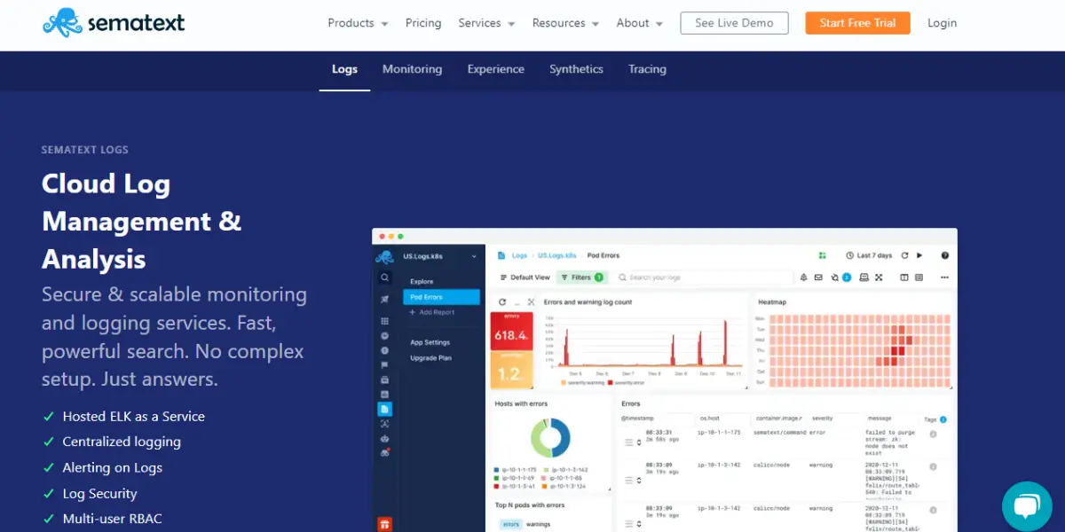The width and height of the screenshot is (1065, 532).
Task: Click the Logs breadcrumb link
Action: (x=519, y=255)
